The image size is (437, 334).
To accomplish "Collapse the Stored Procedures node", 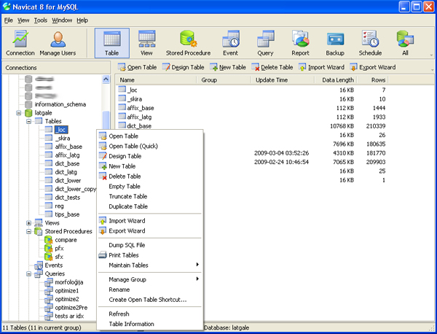I will (x=28, y=231).
